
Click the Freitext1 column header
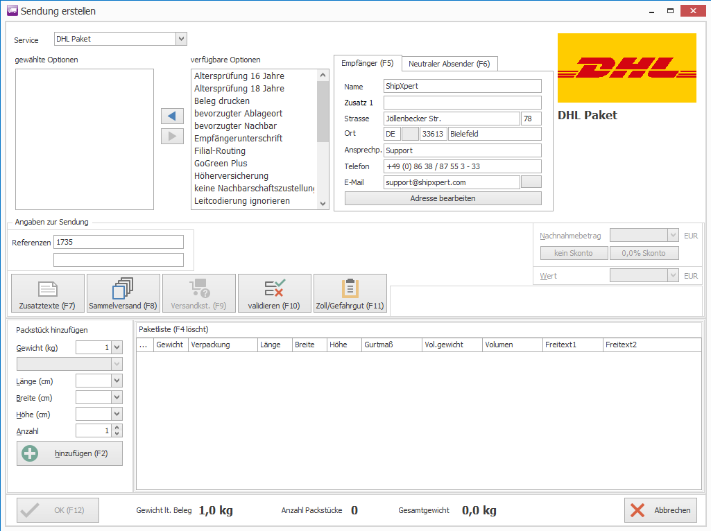tap(573, 345)
